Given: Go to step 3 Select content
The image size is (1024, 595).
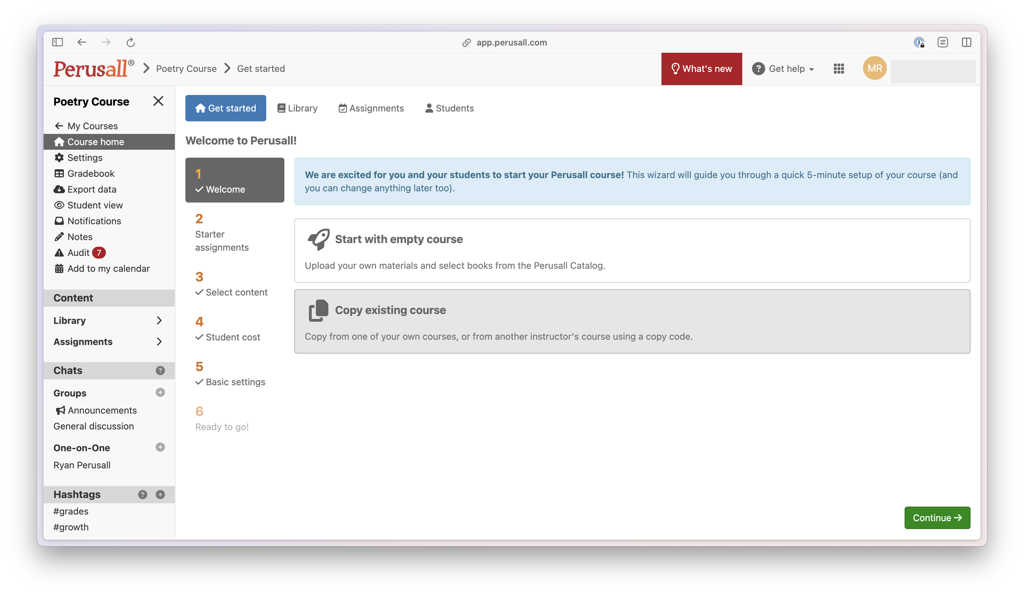Looking at the screenshot, I should point(235,284).
